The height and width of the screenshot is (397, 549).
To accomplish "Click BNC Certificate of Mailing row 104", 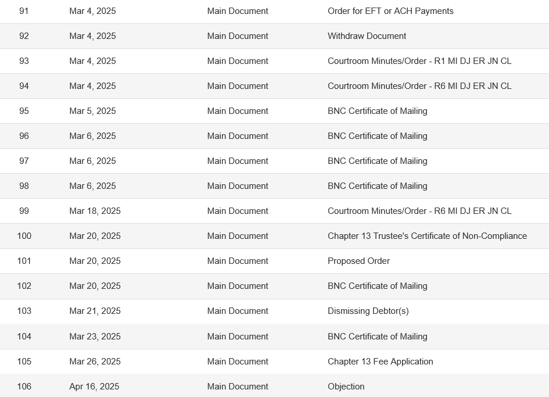I will [378, 337].
